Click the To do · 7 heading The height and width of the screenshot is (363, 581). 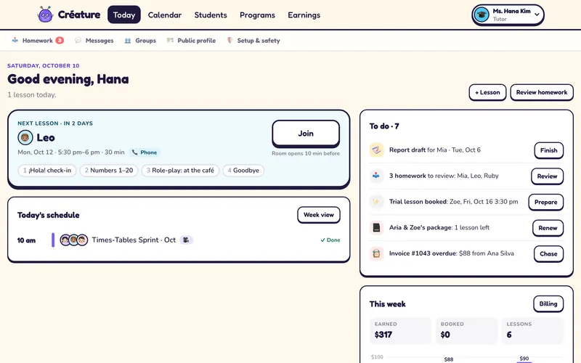tap(384, 126)
